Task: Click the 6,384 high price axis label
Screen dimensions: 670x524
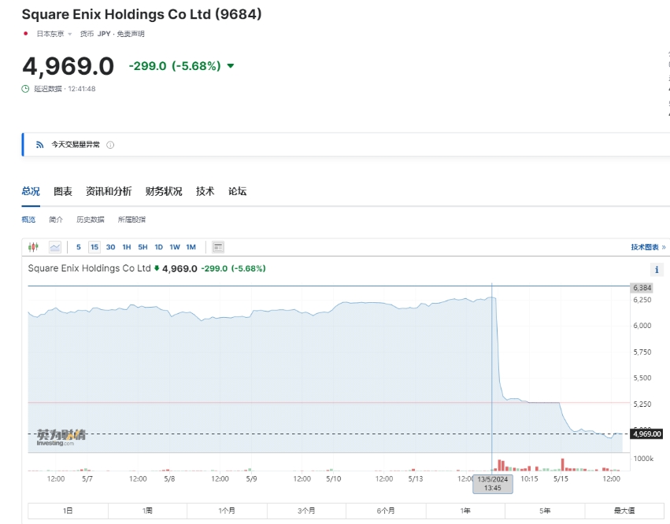Action: (642, 288)
